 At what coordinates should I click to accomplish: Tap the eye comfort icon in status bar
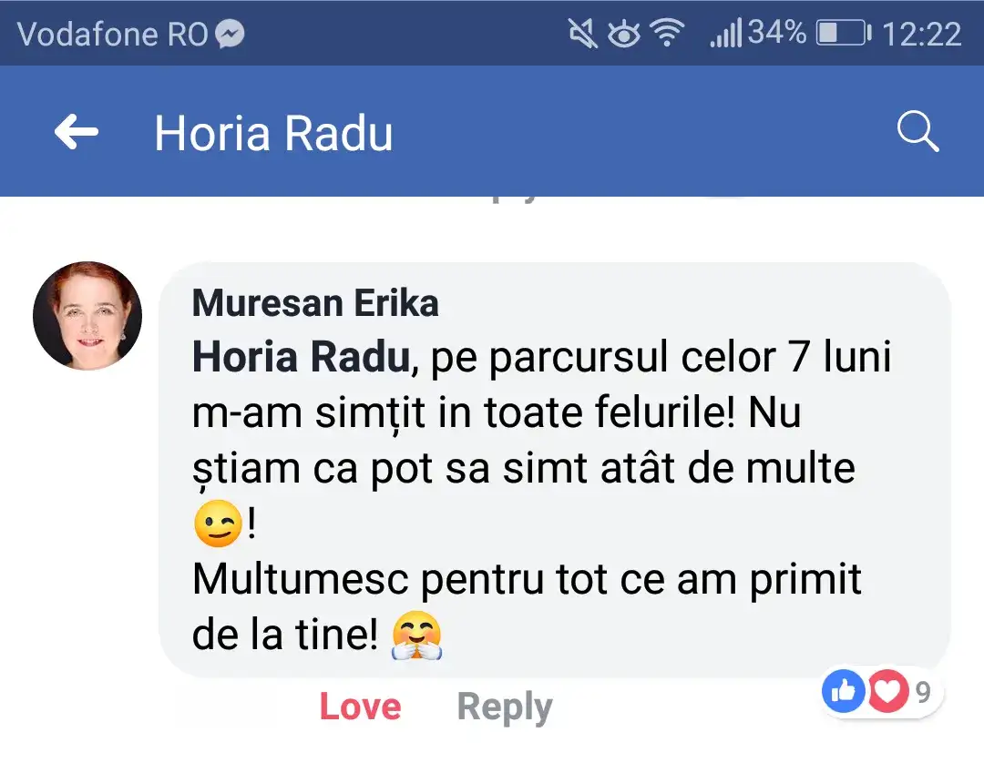tap(624, 35)
